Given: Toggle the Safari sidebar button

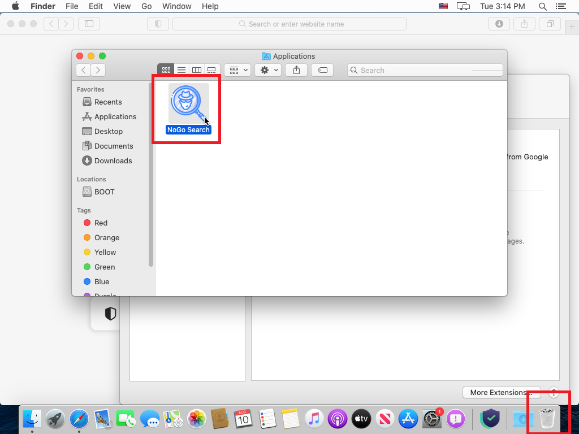Looking at the screenshot, I should pos(89,24).
